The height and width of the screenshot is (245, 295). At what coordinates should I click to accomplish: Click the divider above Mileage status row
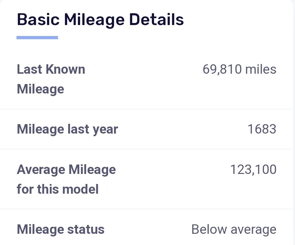tap(147, 209)
